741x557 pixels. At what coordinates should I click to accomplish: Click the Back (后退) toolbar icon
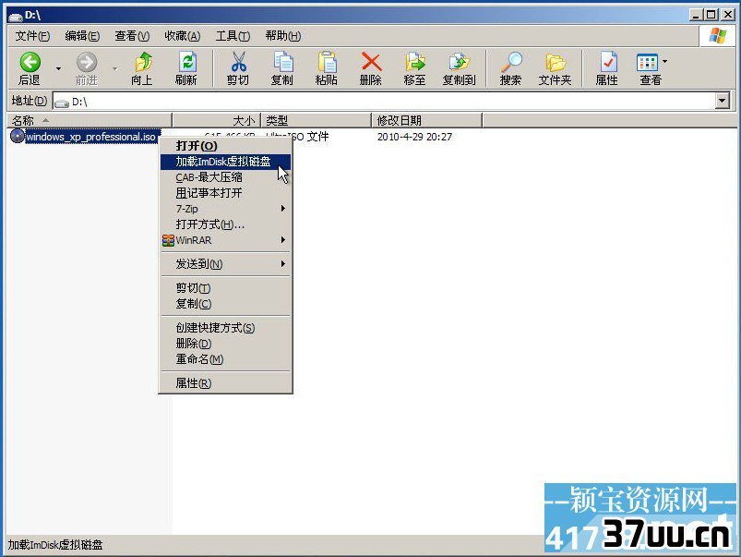point(30,62)
